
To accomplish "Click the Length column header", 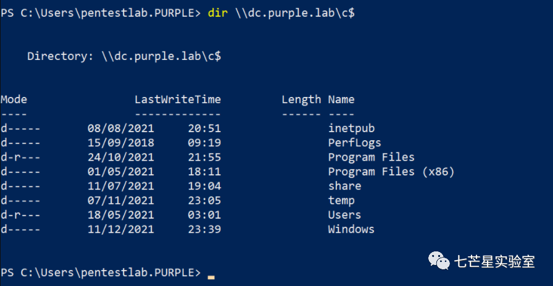I will tap(302, 100).
